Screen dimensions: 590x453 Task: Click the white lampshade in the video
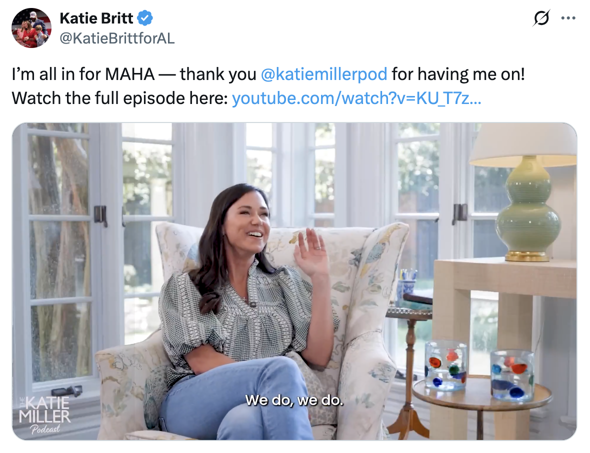tap(523, 145)
